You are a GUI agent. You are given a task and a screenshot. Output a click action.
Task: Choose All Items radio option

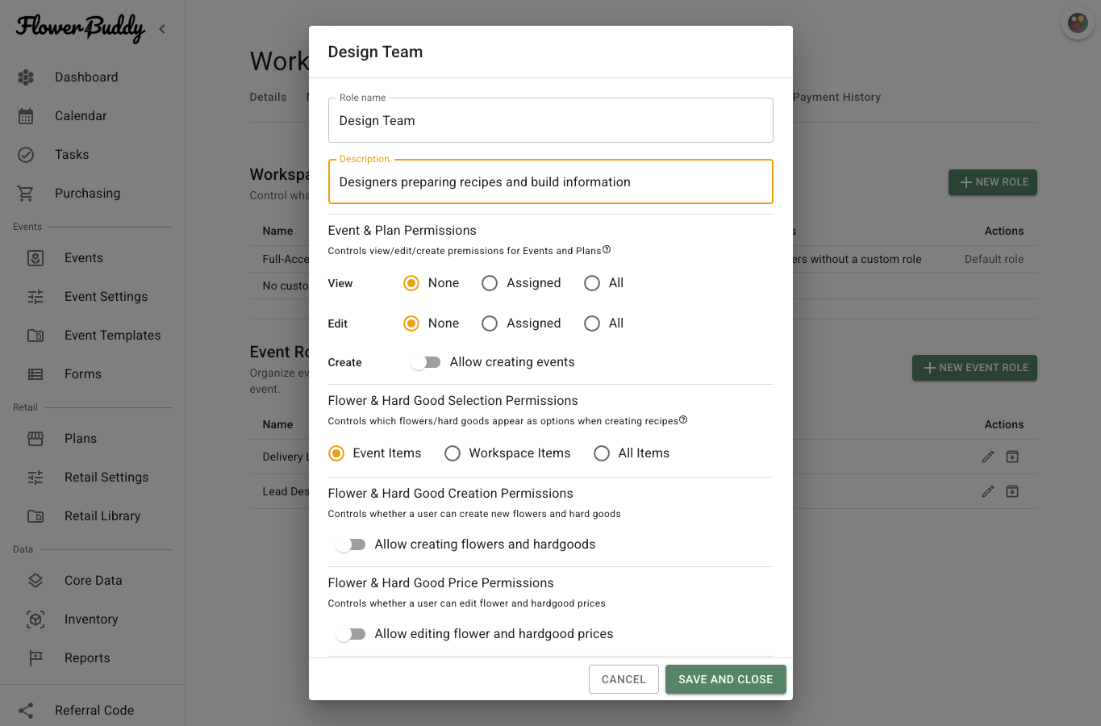(602, 453)
